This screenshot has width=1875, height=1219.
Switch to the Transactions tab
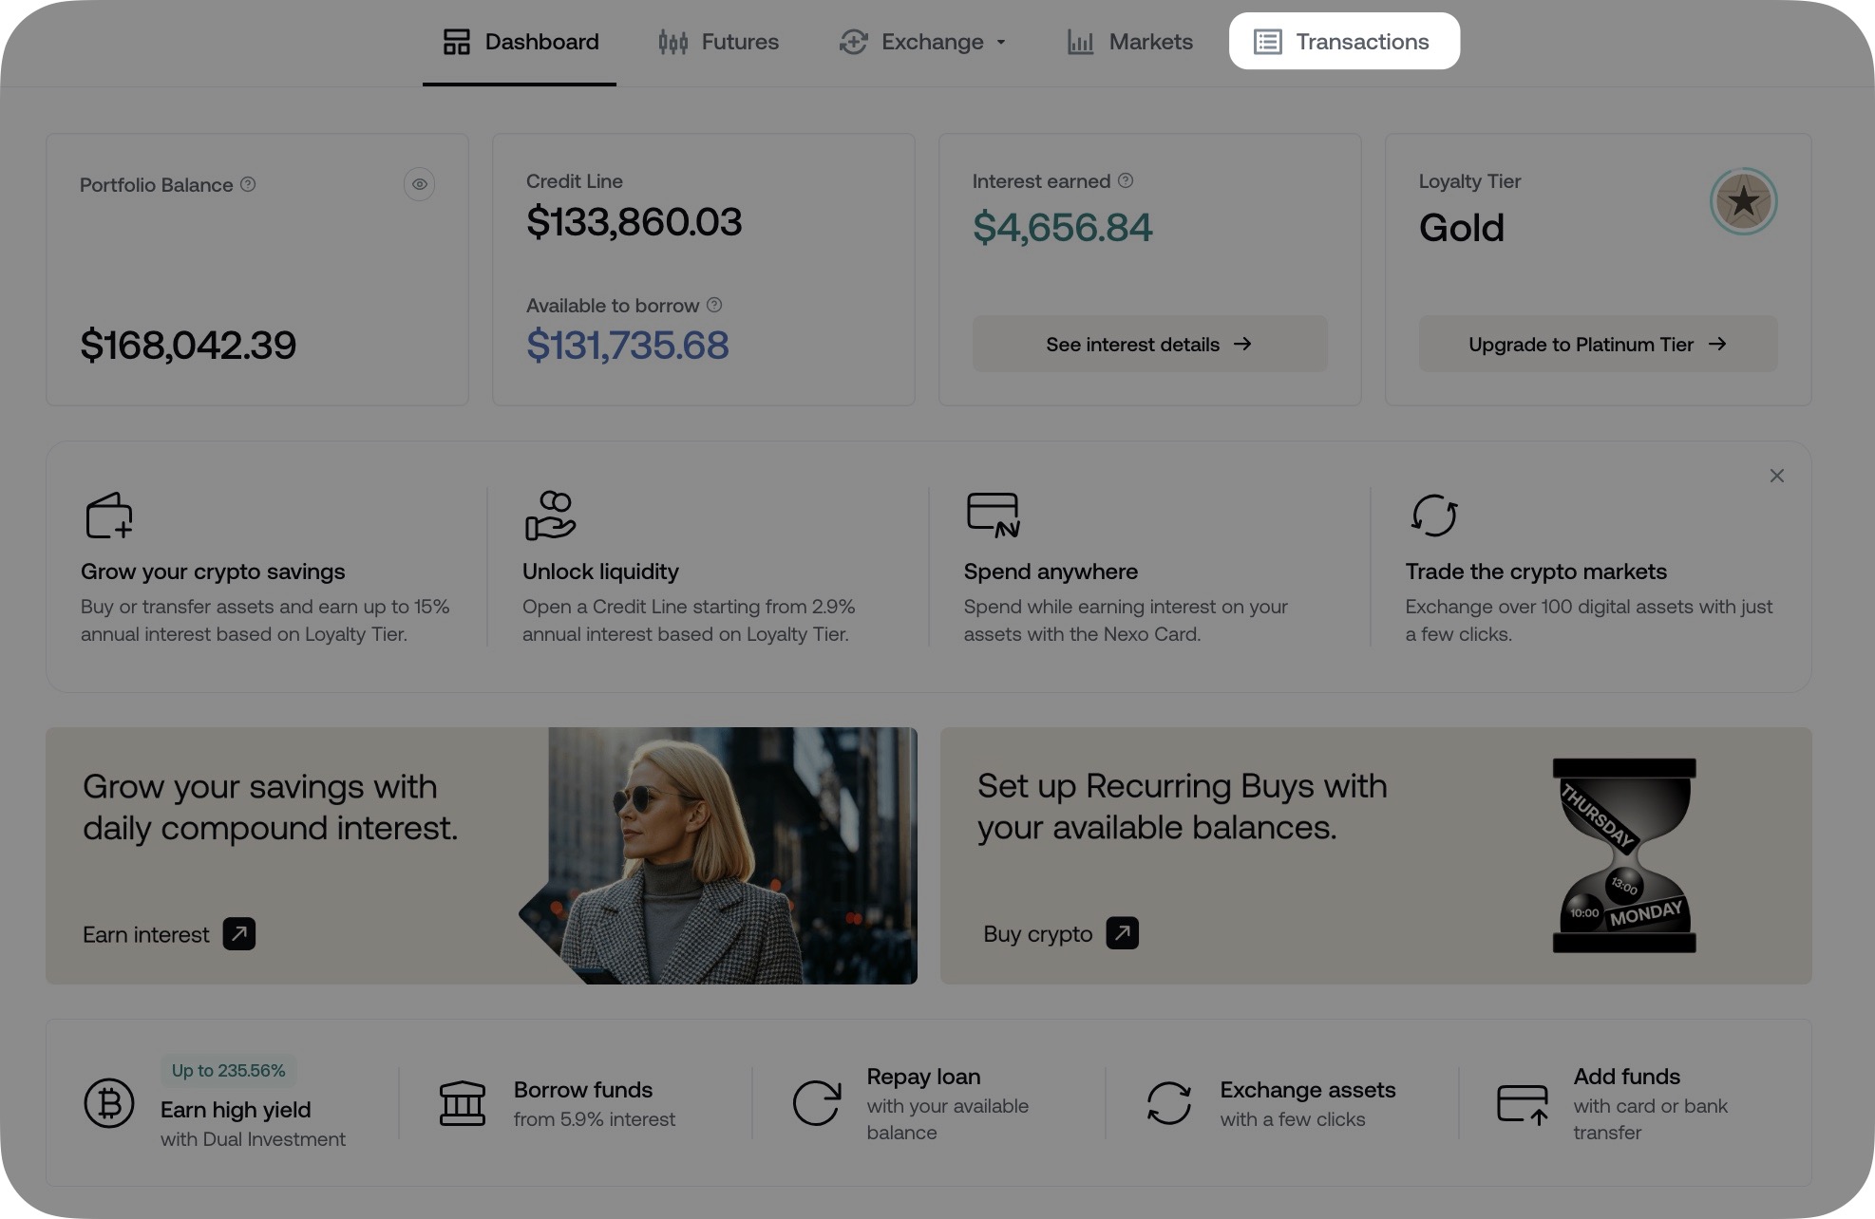(1344, 41)
